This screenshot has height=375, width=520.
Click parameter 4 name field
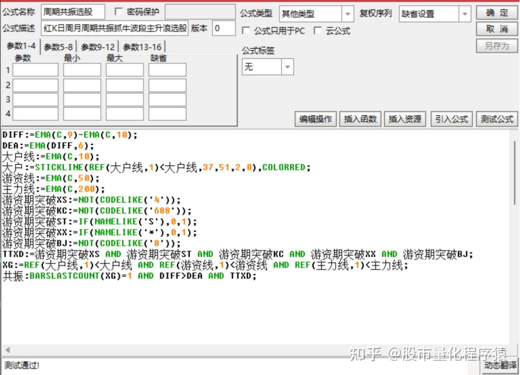coord(35,114)
